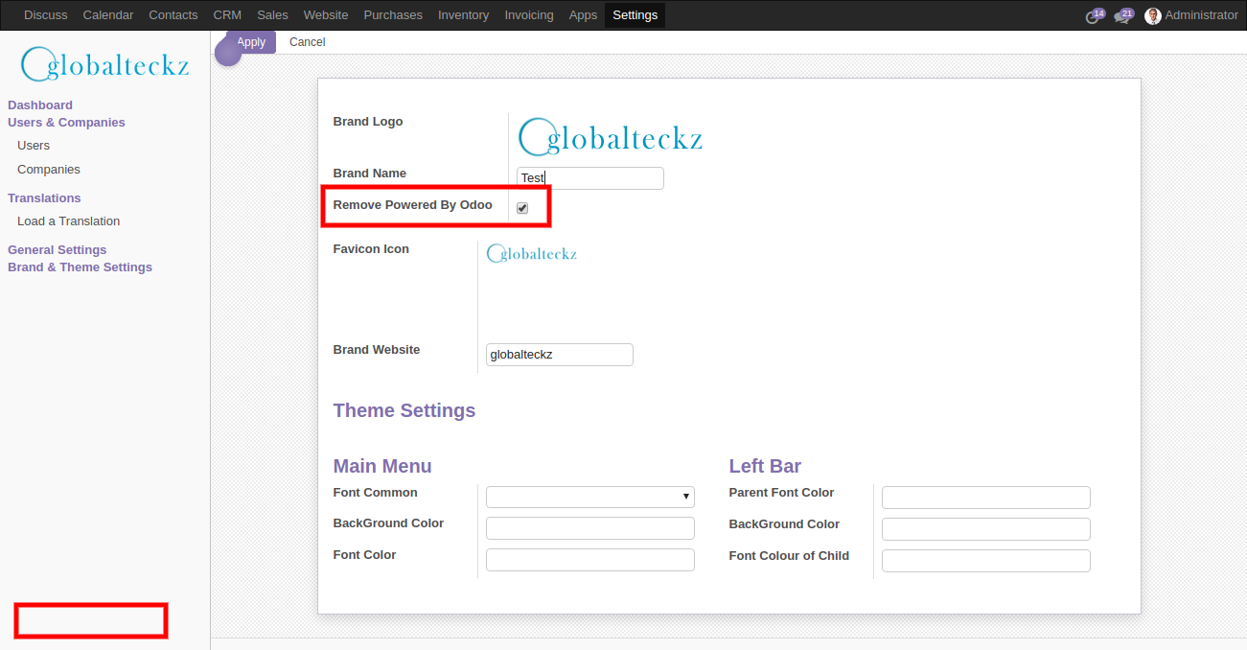Open the Contacts menu
1247x650 pixels.
pyautogui.click(x=173, y=15)
